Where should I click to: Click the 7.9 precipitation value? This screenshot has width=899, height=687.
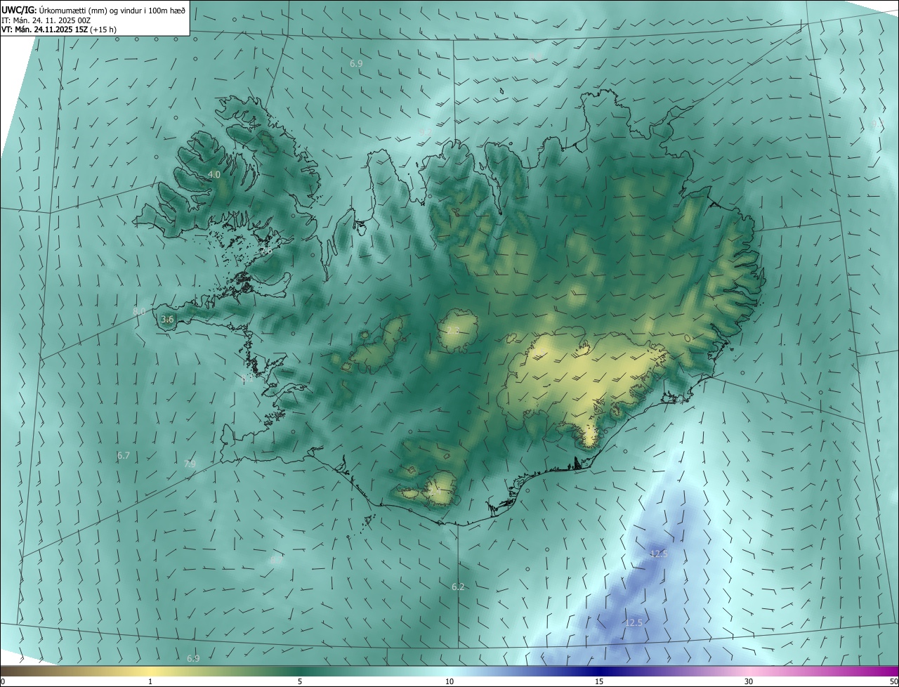click(x=190, y=464)
